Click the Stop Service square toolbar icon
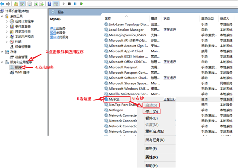The width and height of the screenshot is (238, 168). 69,4
